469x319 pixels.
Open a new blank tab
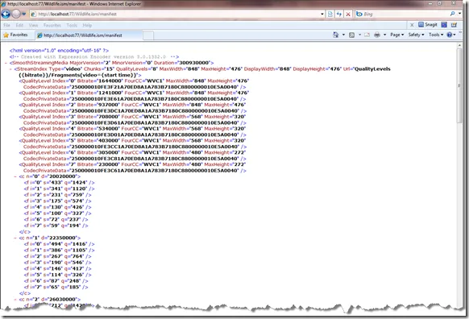pyautogui.click(x=148, y=35)
